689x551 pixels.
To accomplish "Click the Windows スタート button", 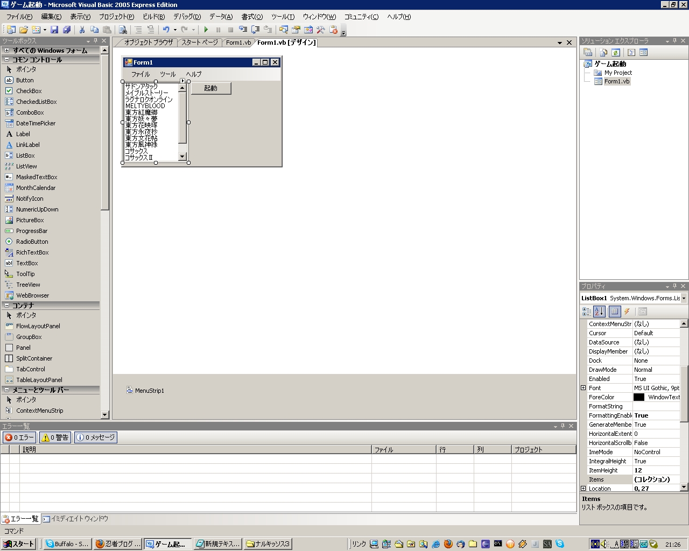I will pos(19,544).
